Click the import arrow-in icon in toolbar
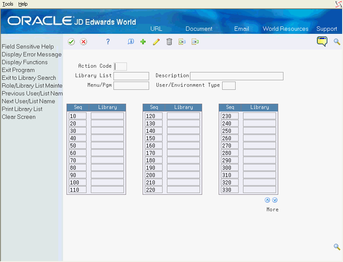Image resolution: width=343 pixels, height=262 pixels. tap(182, 42)
